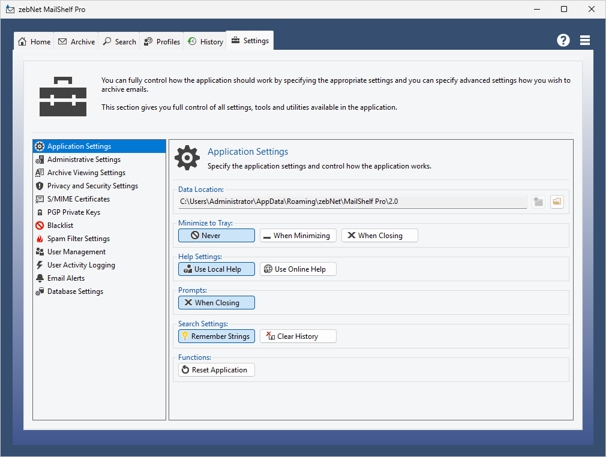This screenshot has width=606, height=457.
Task: Select Never minimize to tray option
Action: coord(217,236)
